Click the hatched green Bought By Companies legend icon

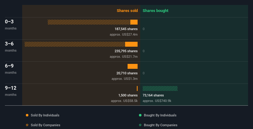140,125
